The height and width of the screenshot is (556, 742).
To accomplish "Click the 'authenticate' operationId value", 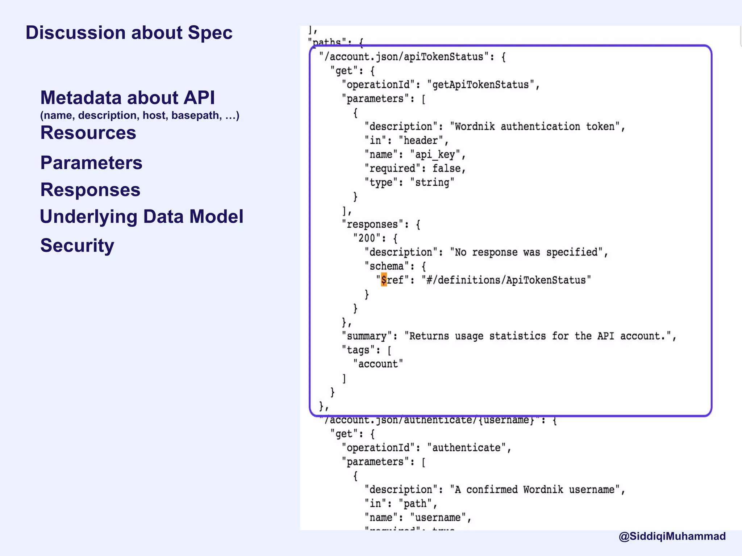I will tap(466, 448).
